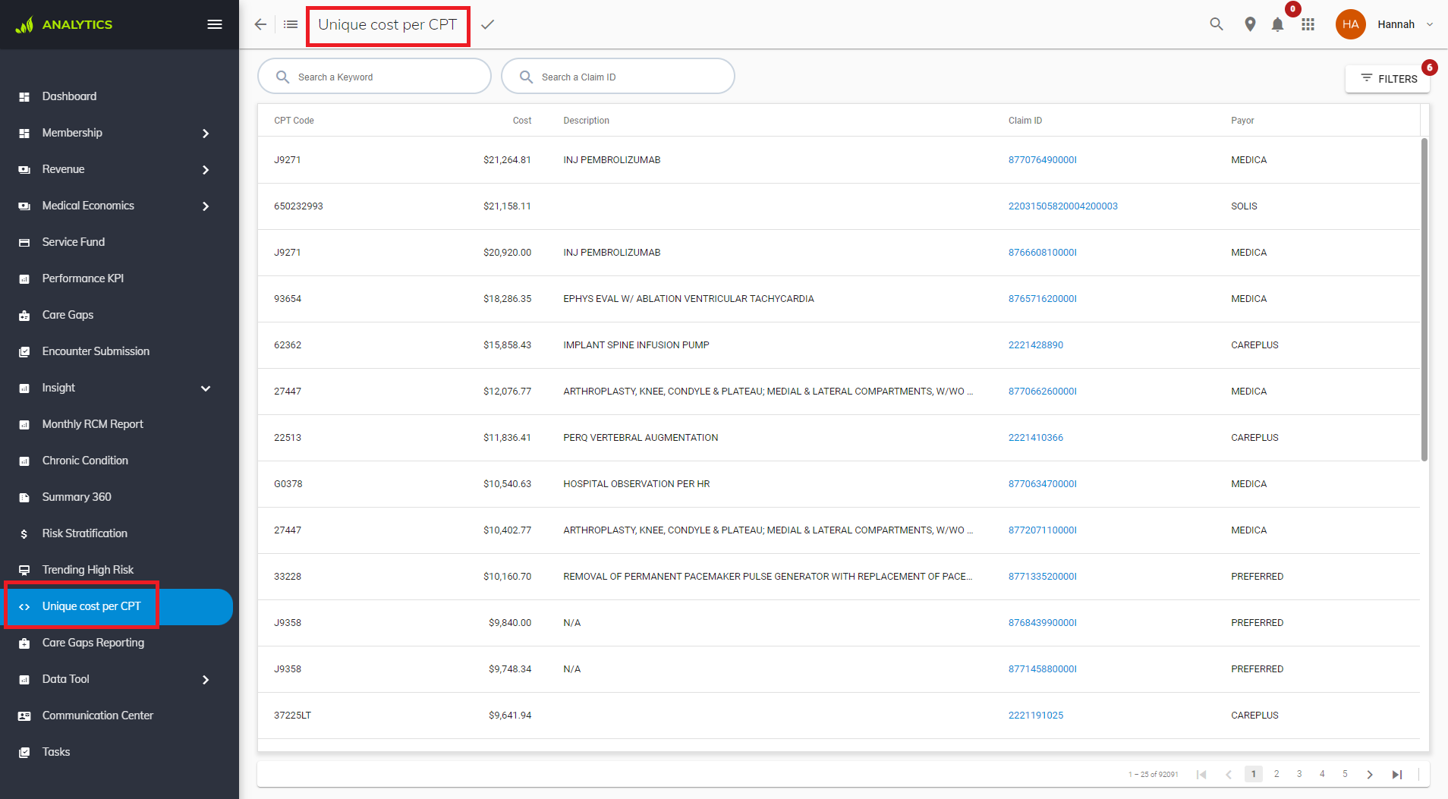Select IMPLANT SPINE INFUSION PUMP description
The image size is (1448, 799).
(x=636, y=345)
